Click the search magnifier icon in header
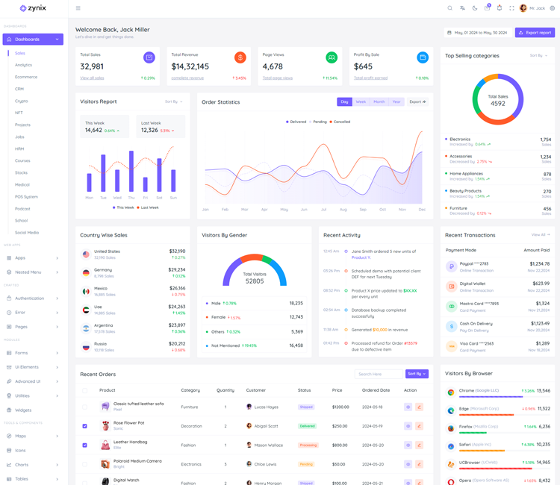The height and width of the screenshot is (485, 560). pyautogui.click(x=449, y=8)
